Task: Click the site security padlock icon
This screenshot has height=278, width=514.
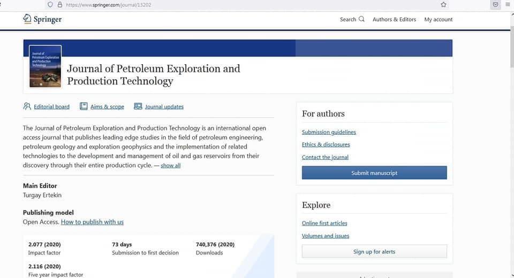Action: (x=59, y=5)
